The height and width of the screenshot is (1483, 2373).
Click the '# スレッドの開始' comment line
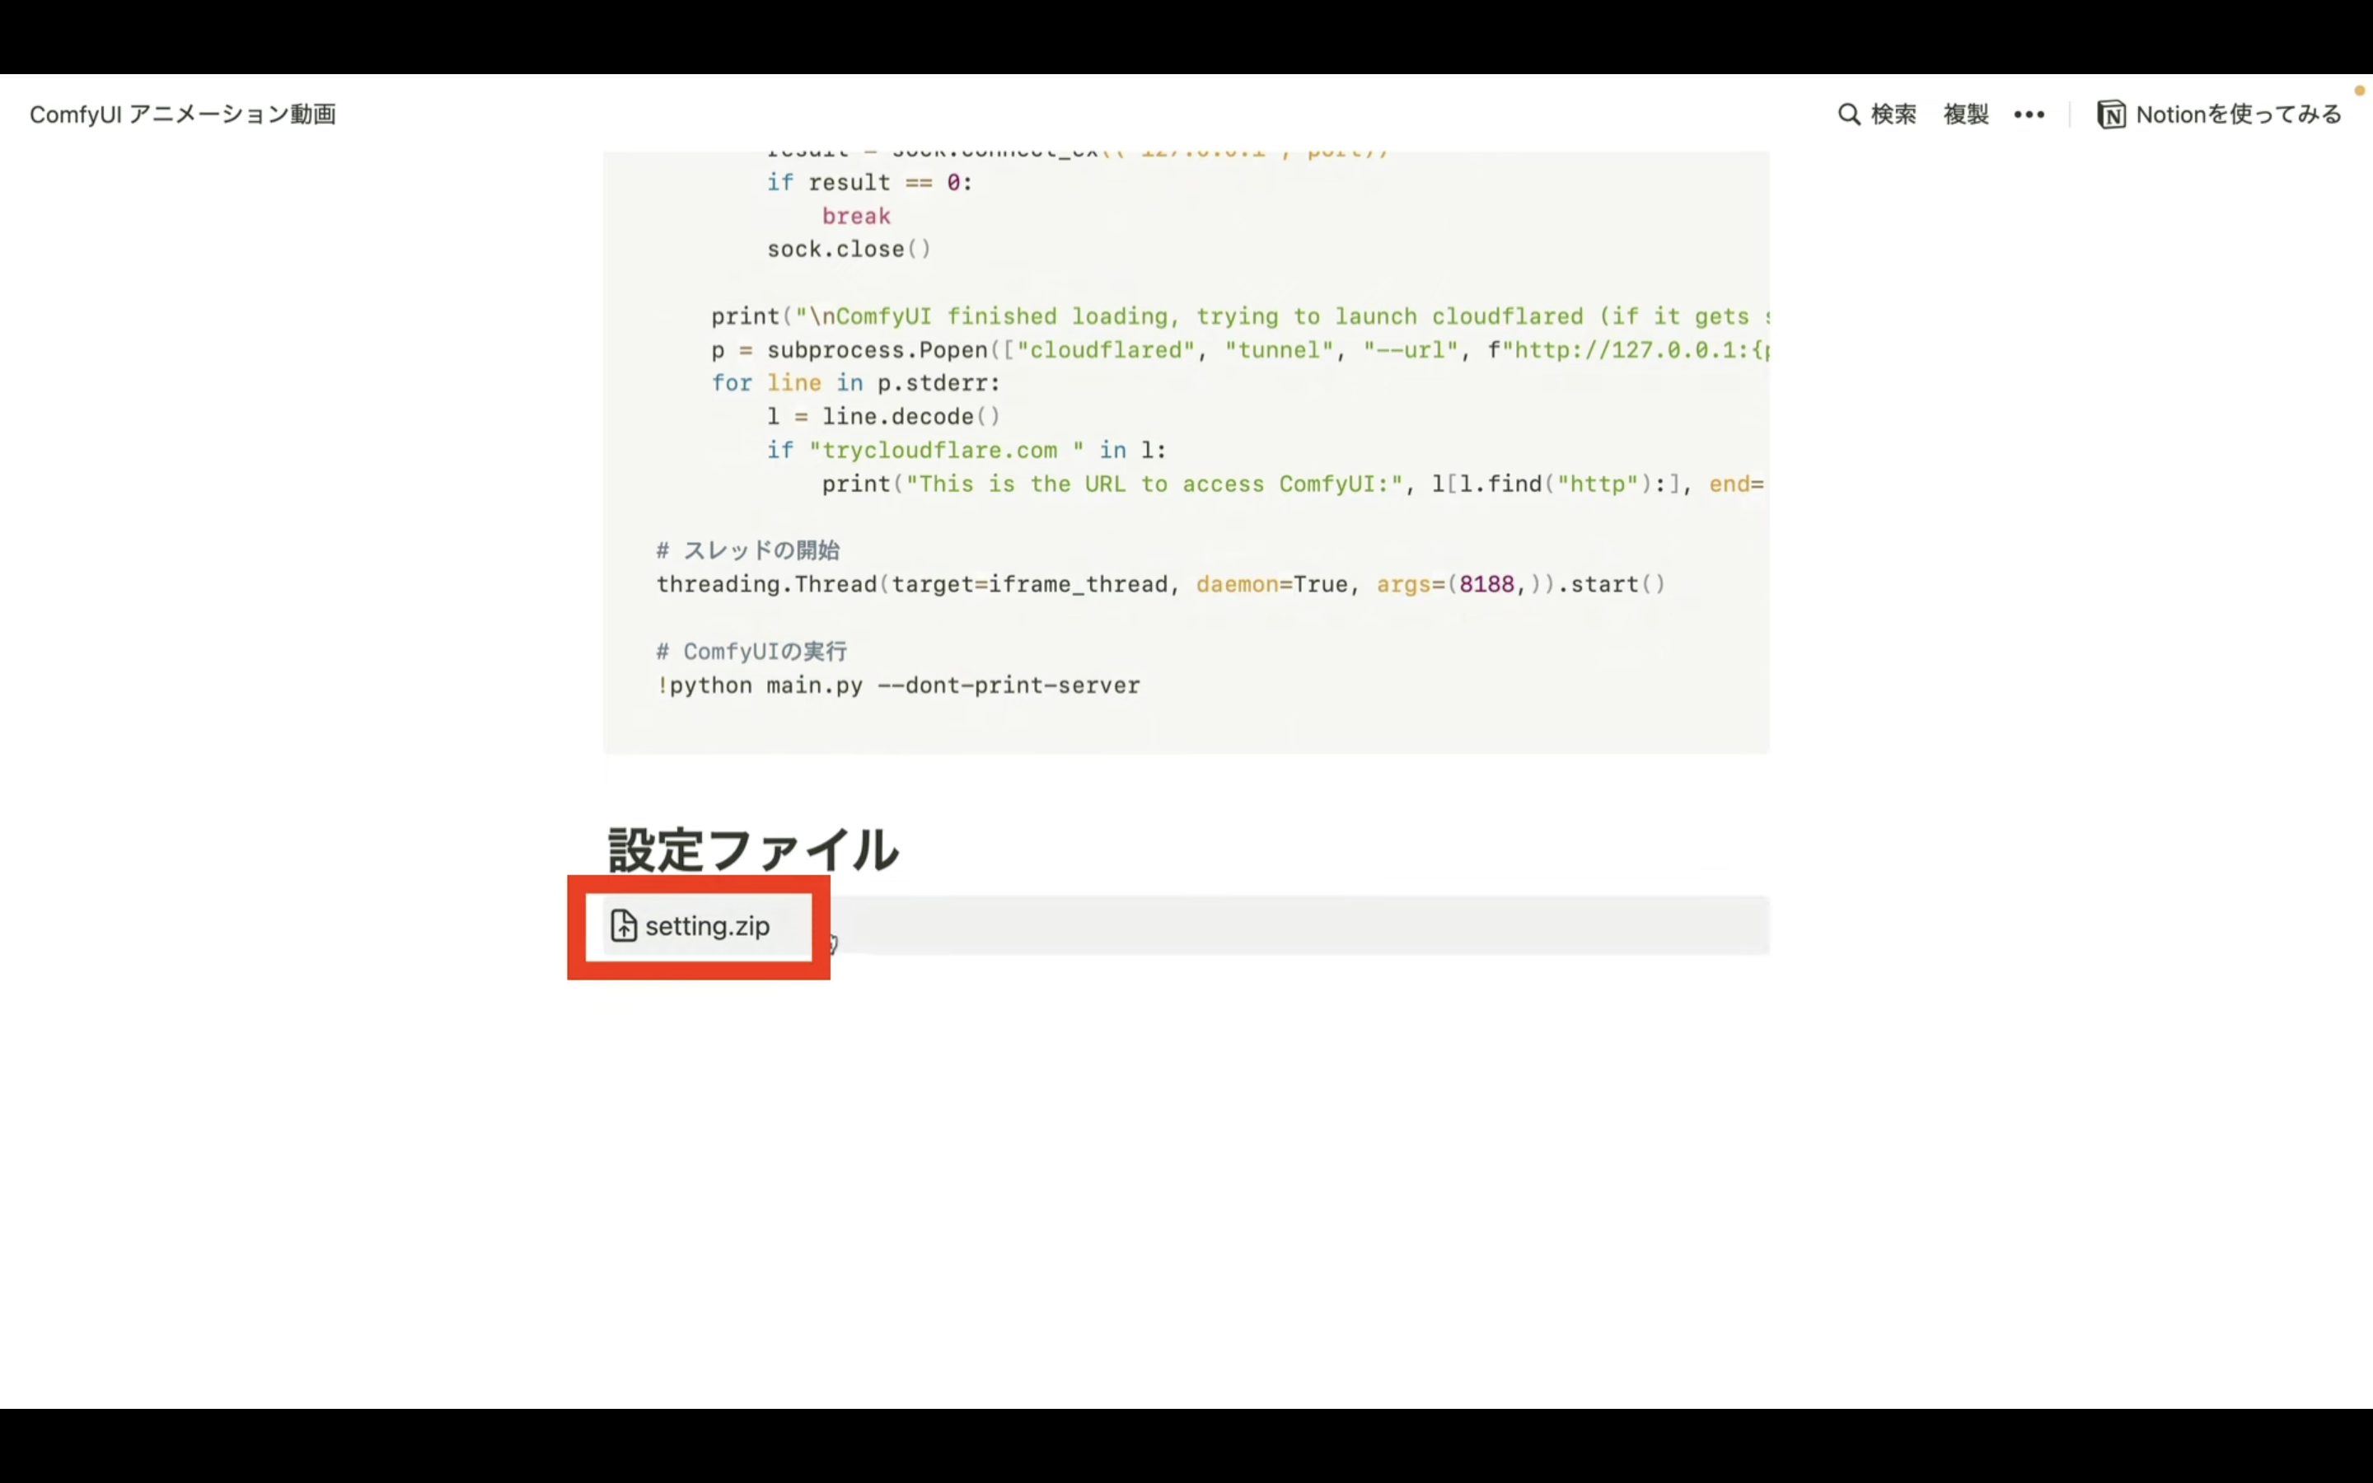748,550
